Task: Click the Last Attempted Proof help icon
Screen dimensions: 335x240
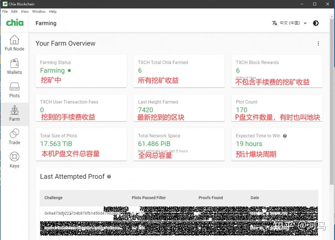Action: coord(109,177)
